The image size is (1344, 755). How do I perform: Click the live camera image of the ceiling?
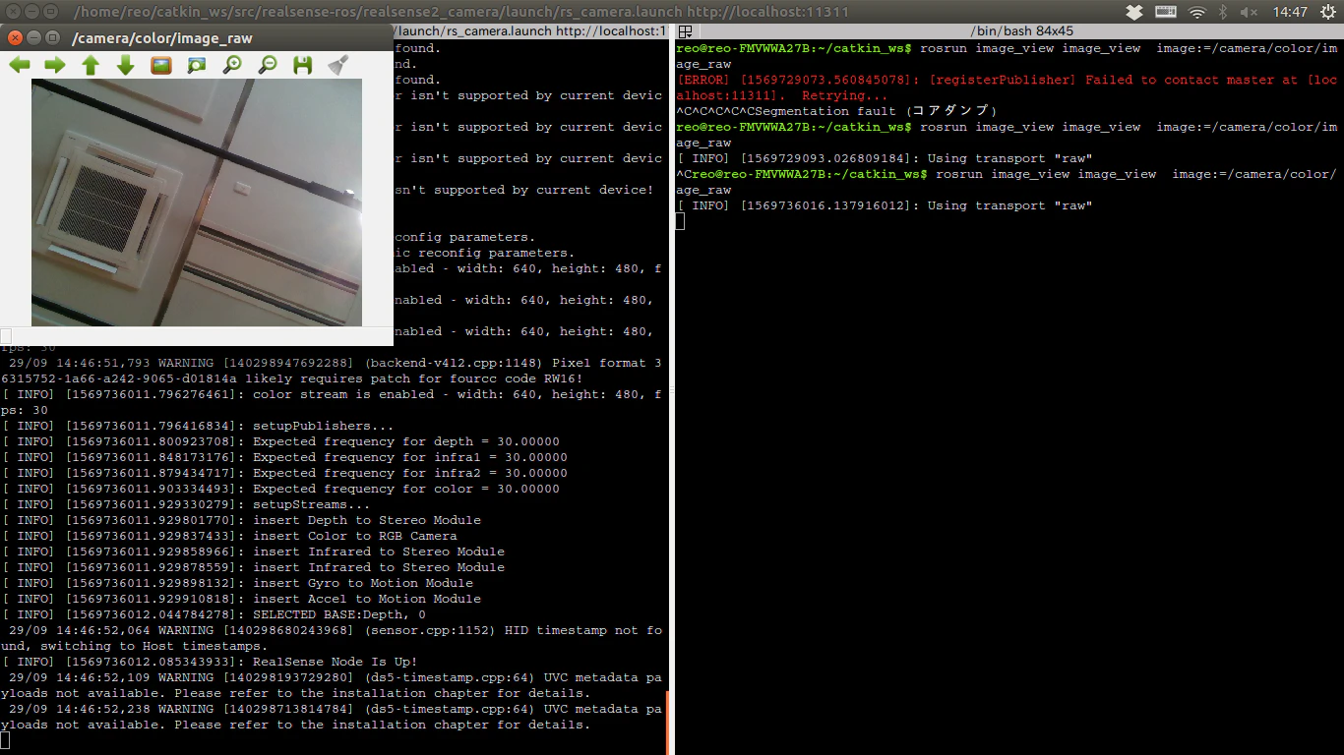coord(197,203)
